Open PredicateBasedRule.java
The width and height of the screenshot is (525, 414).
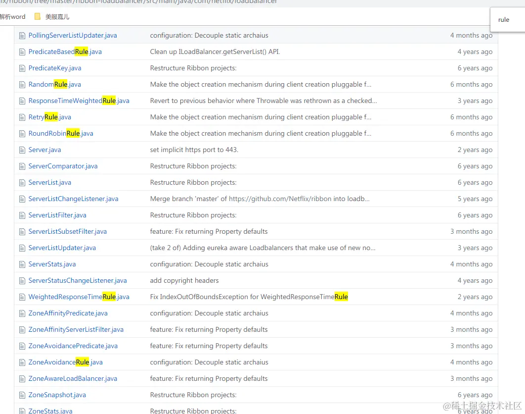click(64, 51)
